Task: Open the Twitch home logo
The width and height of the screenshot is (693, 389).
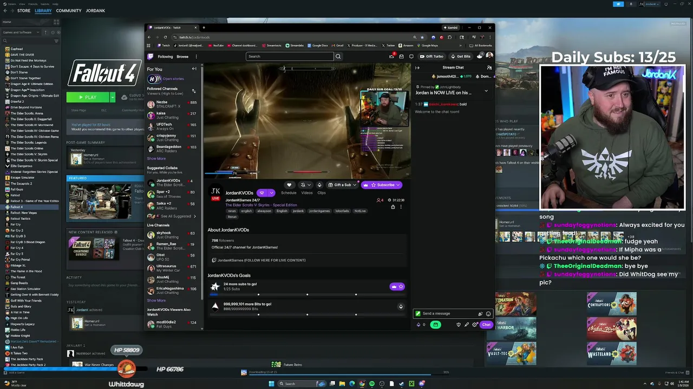Action: pos(151,56)
